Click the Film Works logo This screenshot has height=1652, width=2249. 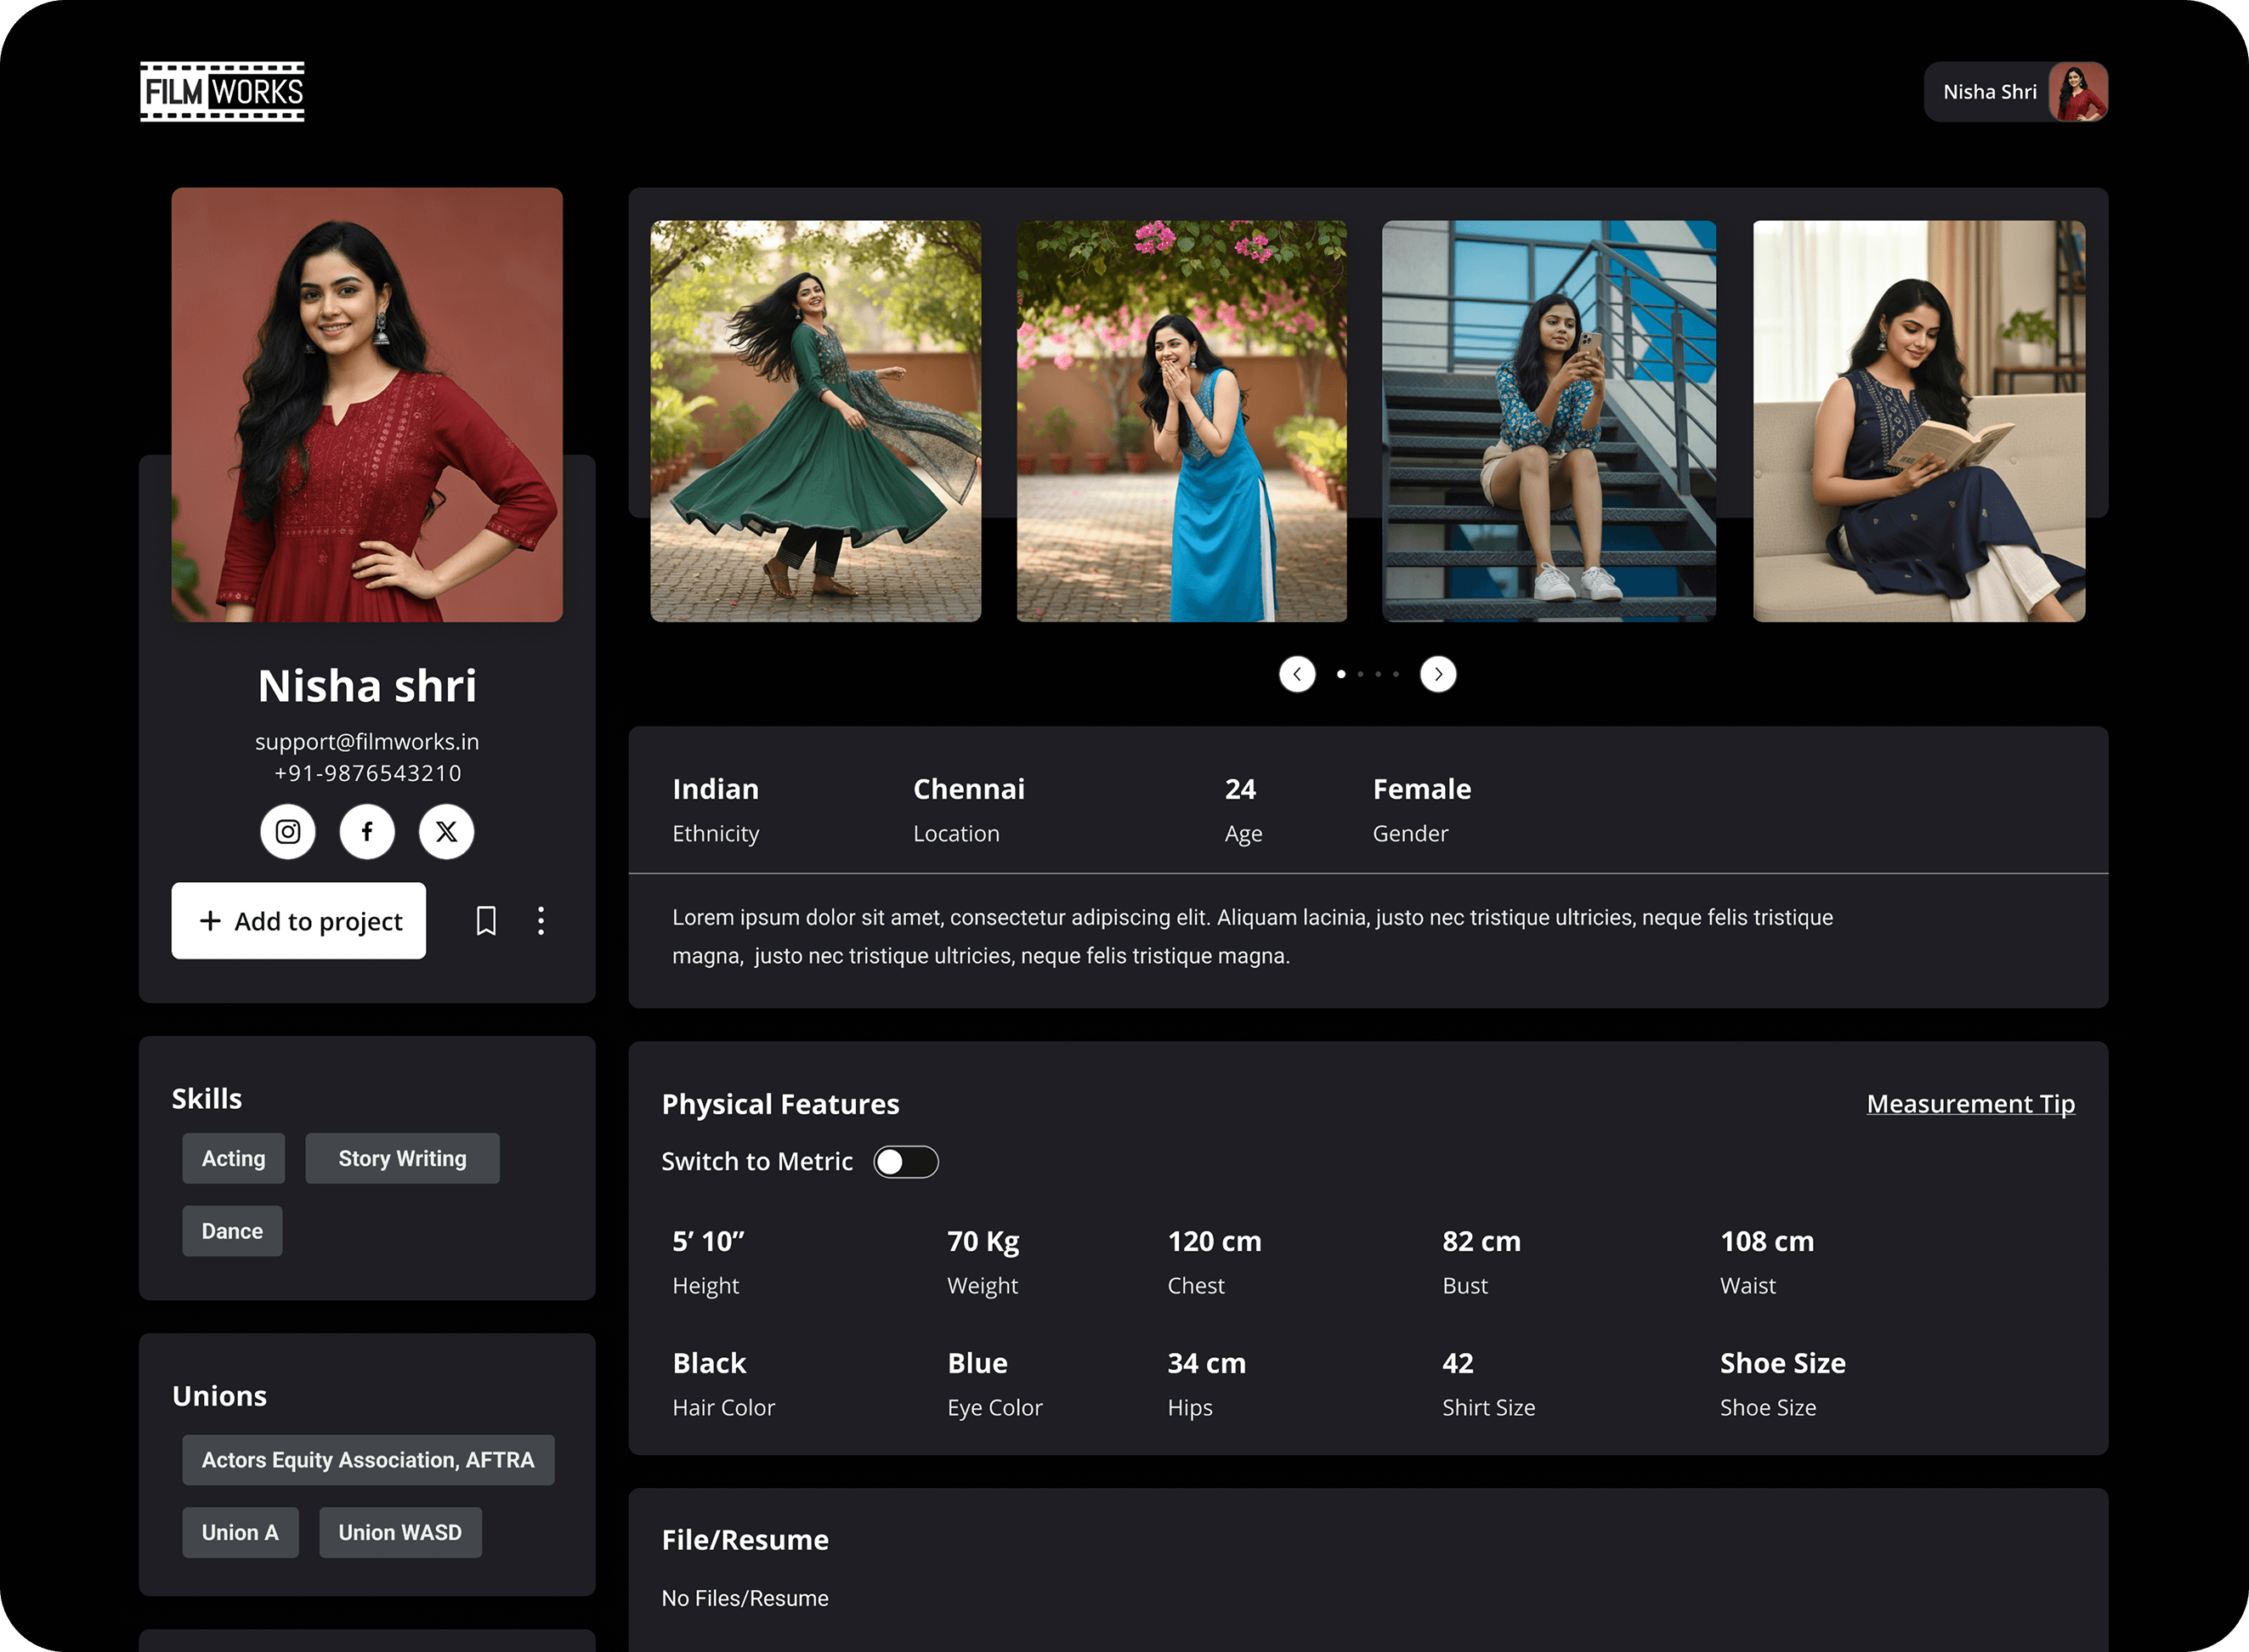pyautogui.click(x=222, y=92)
